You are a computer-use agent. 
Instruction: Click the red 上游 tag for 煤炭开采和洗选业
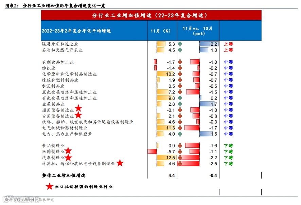point(228,44)
